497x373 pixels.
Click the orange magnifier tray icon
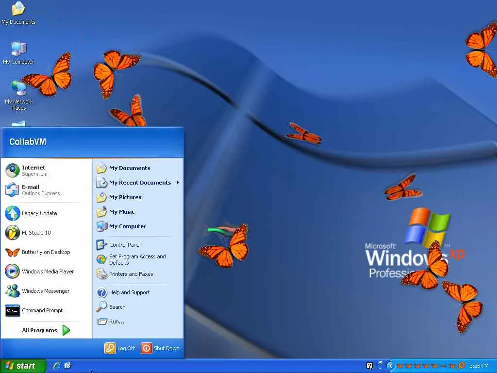click(462, 366)
